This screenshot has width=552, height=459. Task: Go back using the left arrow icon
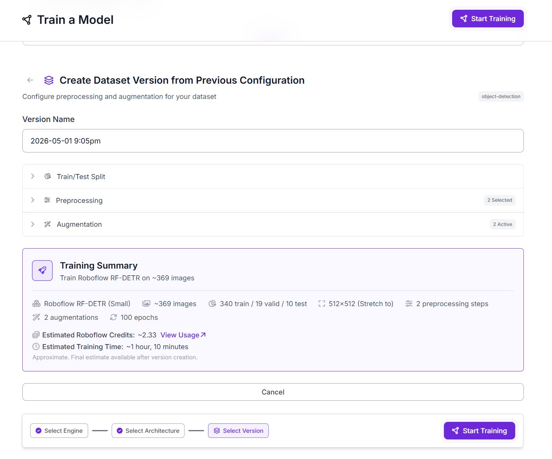(30, 80)
